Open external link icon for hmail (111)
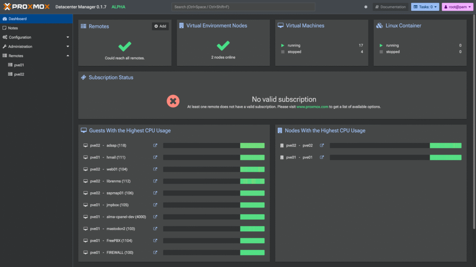 point(155,157)
